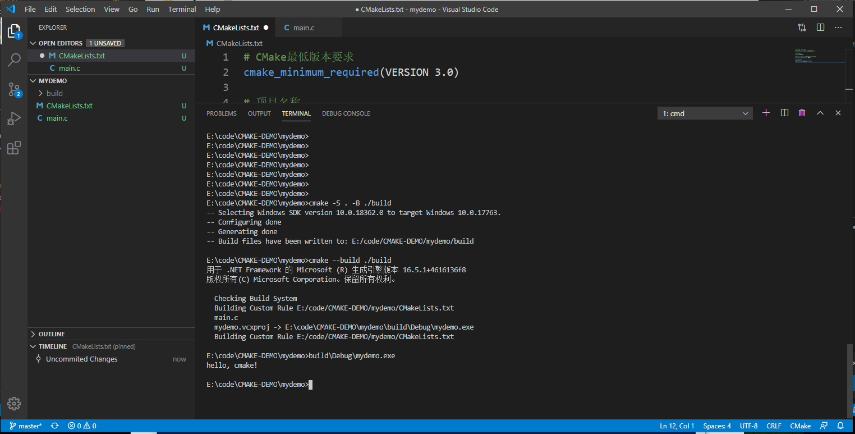Select the Source Control icon in activity bar

tap(13, 89)
